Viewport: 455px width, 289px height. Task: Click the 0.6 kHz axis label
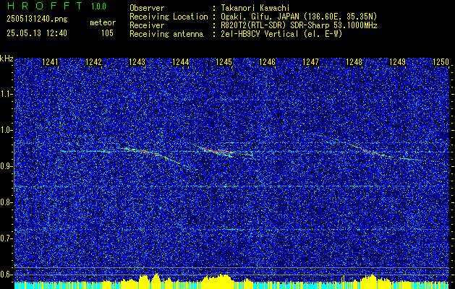pyautogui.click(x=6, y=275)
